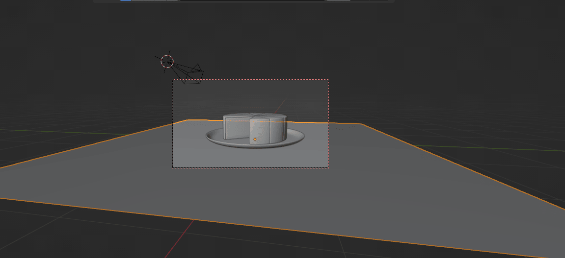Click the blue highlighted button in top header
The height and width of the screenshot is (258, 565).
point(125,0)
